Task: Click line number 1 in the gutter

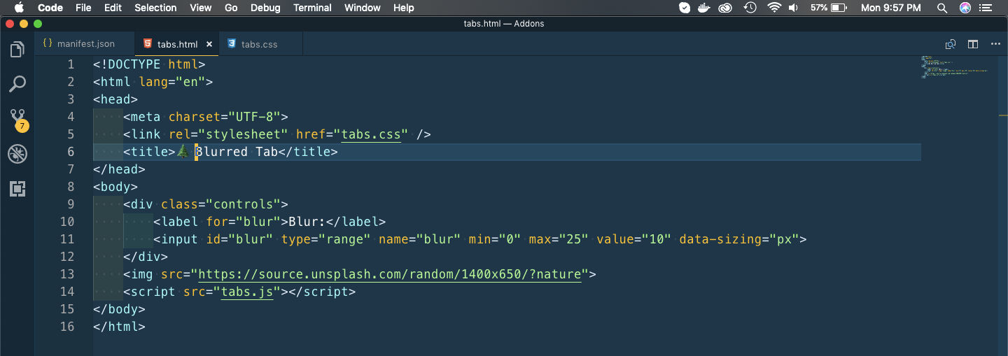Action: point(70,64)
